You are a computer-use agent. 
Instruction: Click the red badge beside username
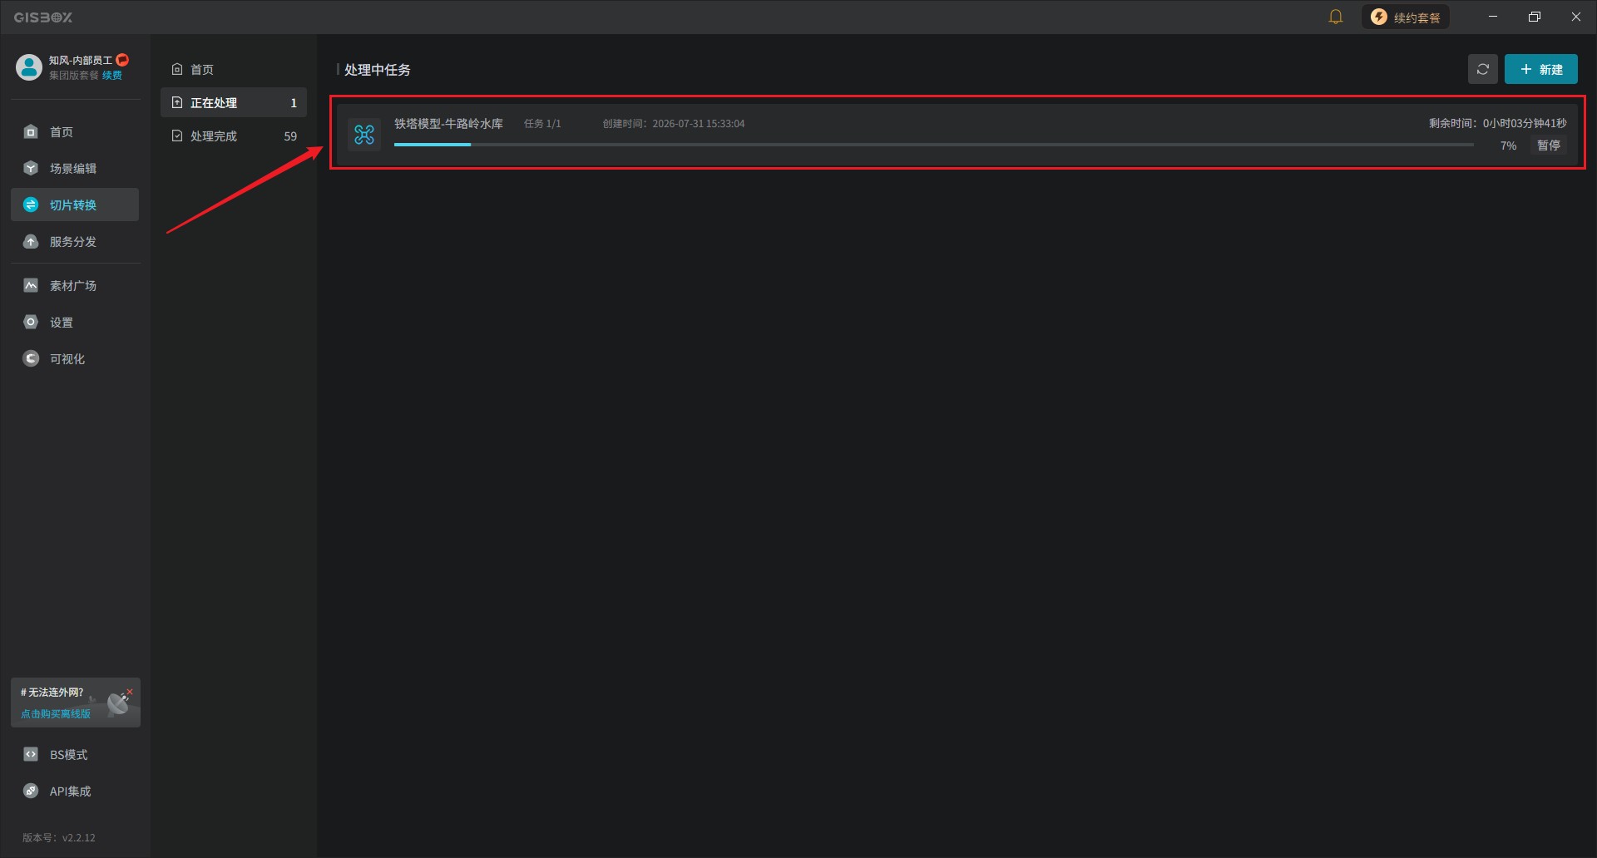click(x=122, y=60)
